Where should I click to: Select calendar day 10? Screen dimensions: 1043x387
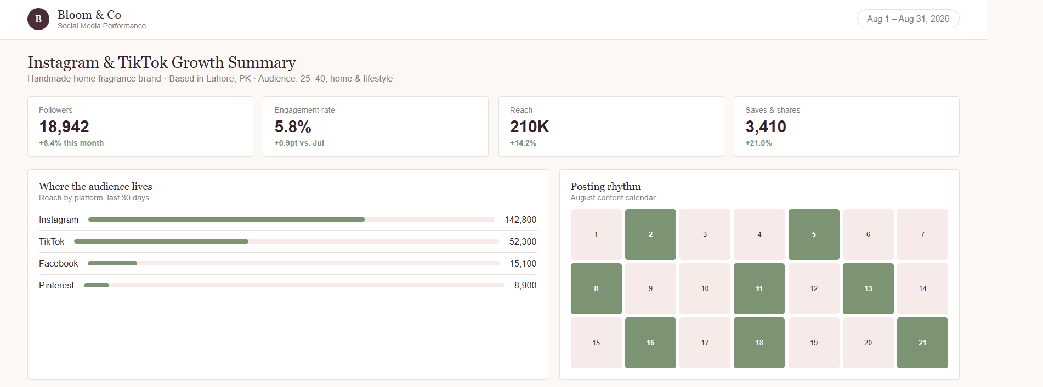[x=705, y=288]
